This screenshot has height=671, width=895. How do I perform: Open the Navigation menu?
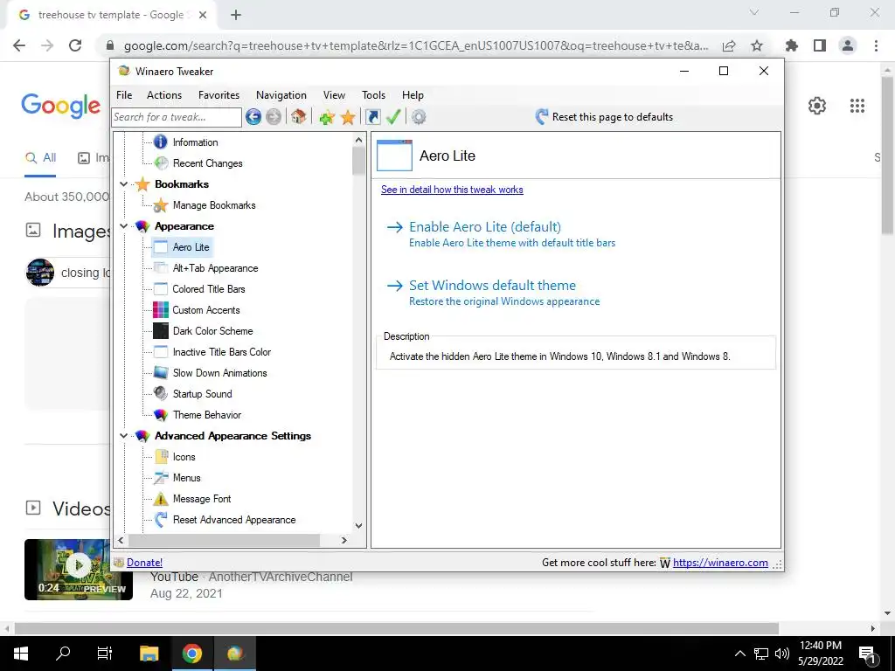pos(281,95)
